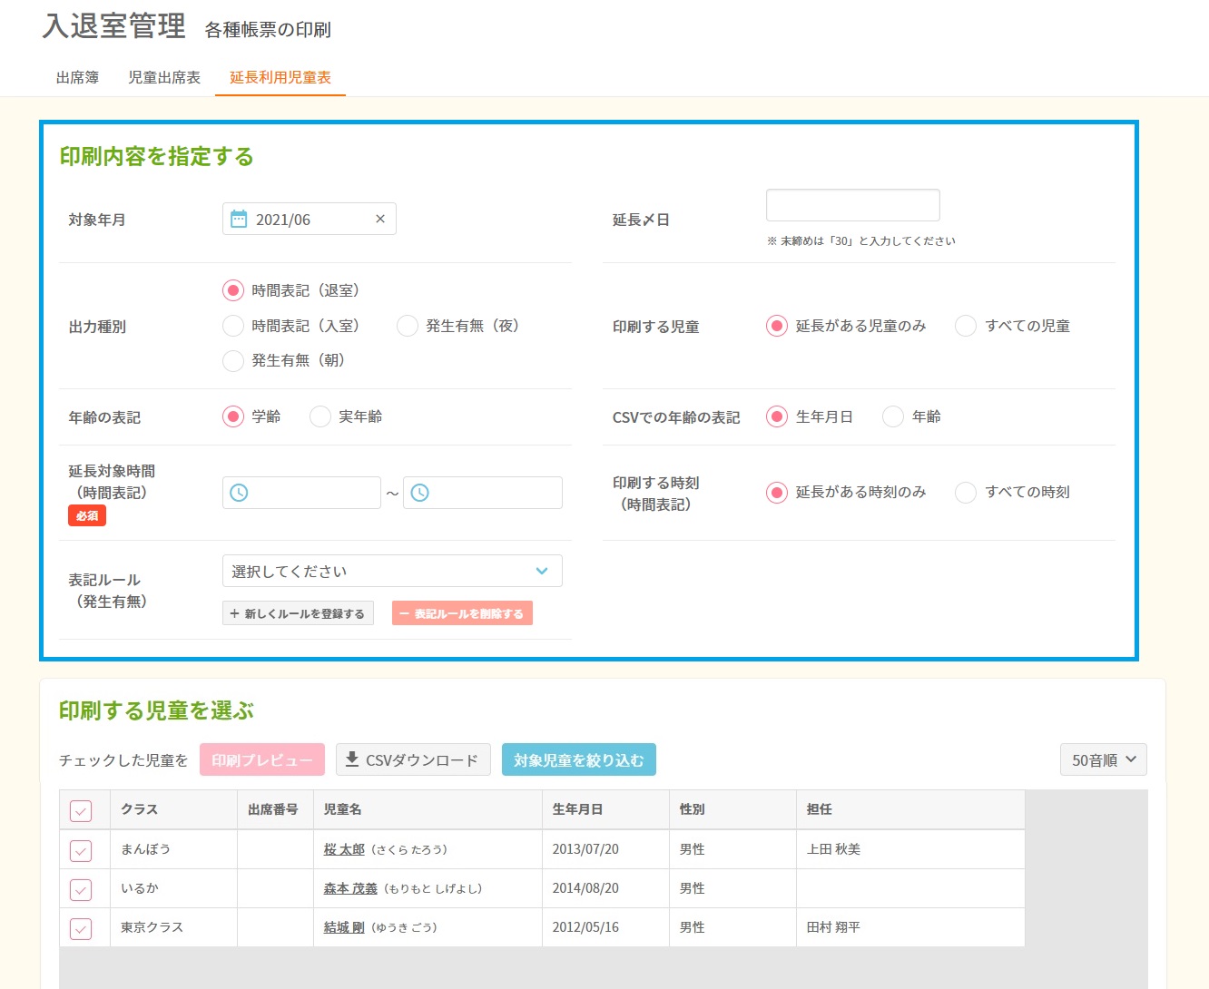The image size is (1209, 989).
Task: Click the download icon on CSVダウンロード button
Action: click(352, 759)
